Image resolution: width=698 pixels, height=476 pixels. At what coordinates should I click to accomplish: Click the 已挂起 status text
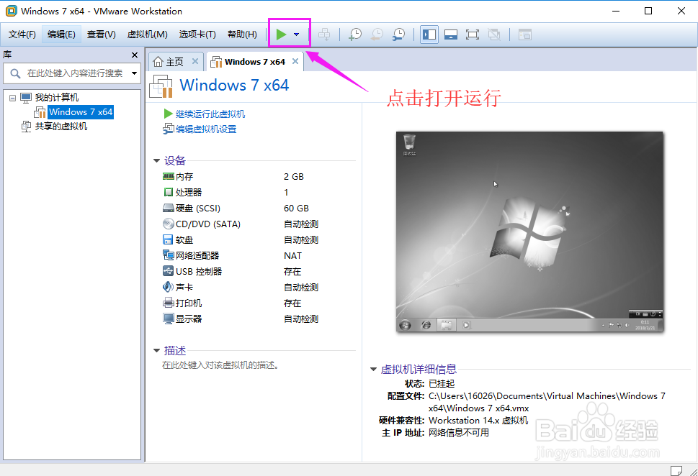(442, 383)
